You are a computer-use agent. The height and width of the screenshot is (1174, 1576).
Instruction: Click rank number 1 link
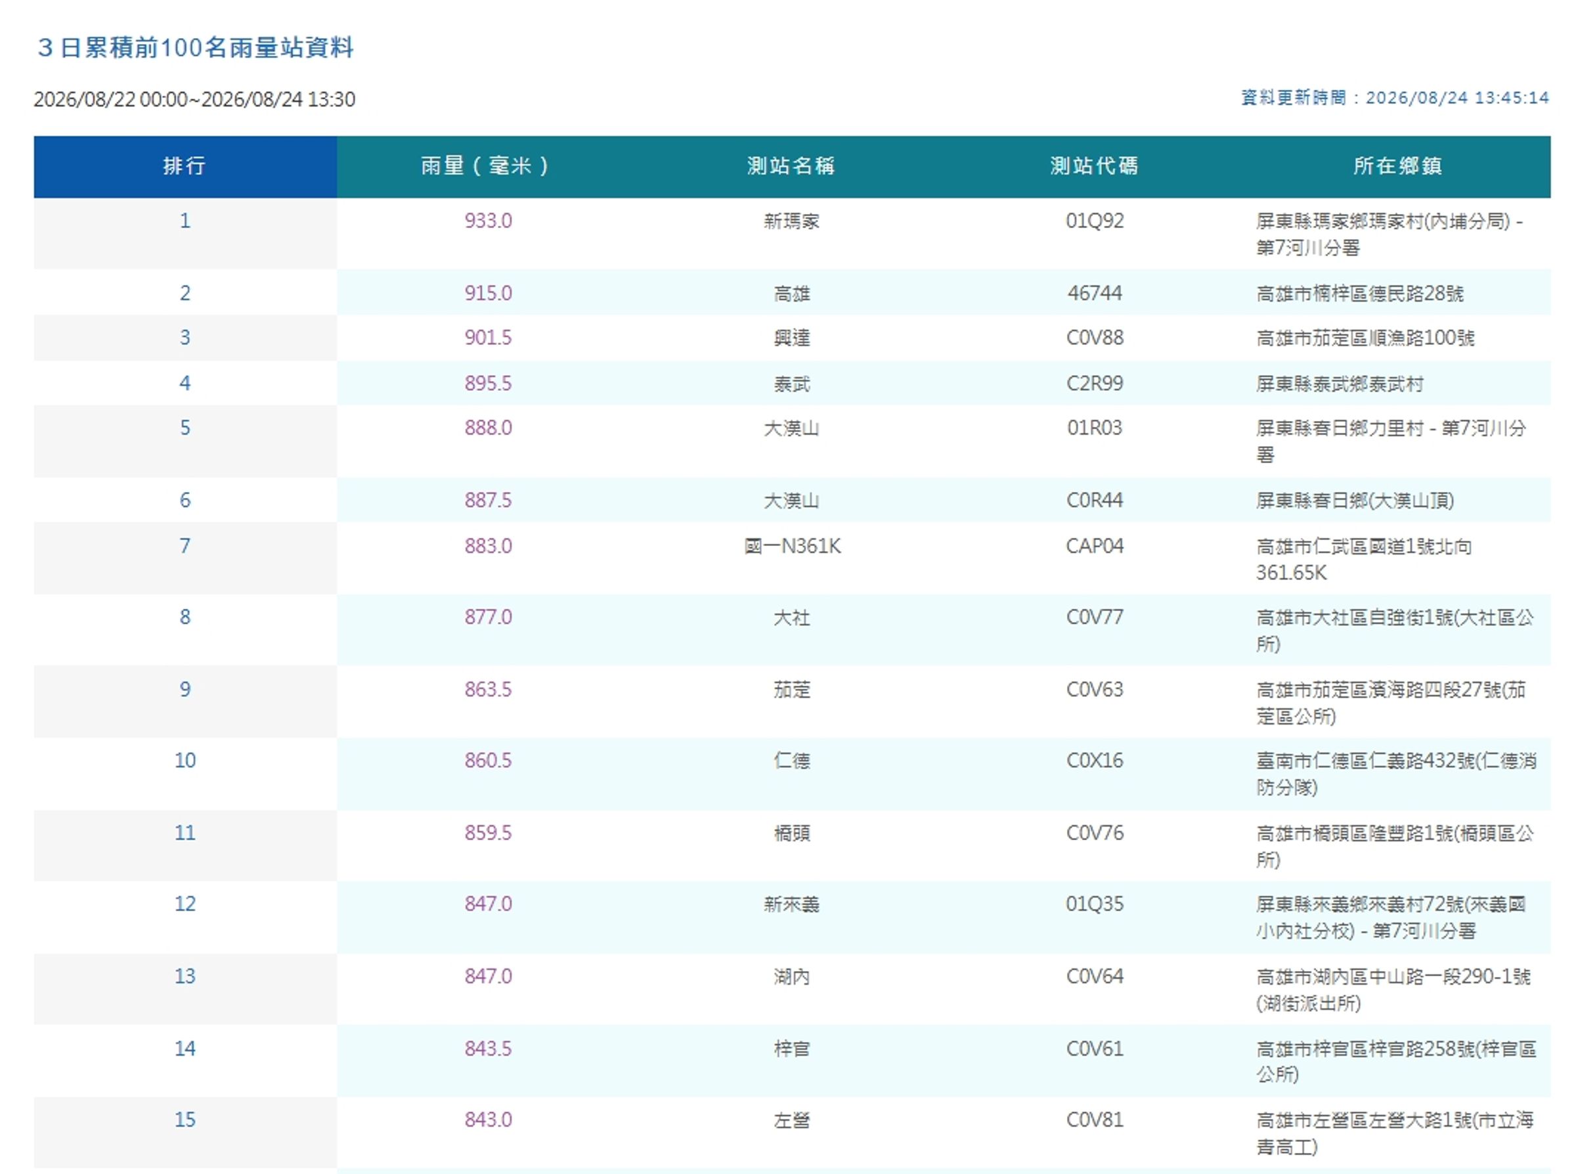(x=185, y=221)
